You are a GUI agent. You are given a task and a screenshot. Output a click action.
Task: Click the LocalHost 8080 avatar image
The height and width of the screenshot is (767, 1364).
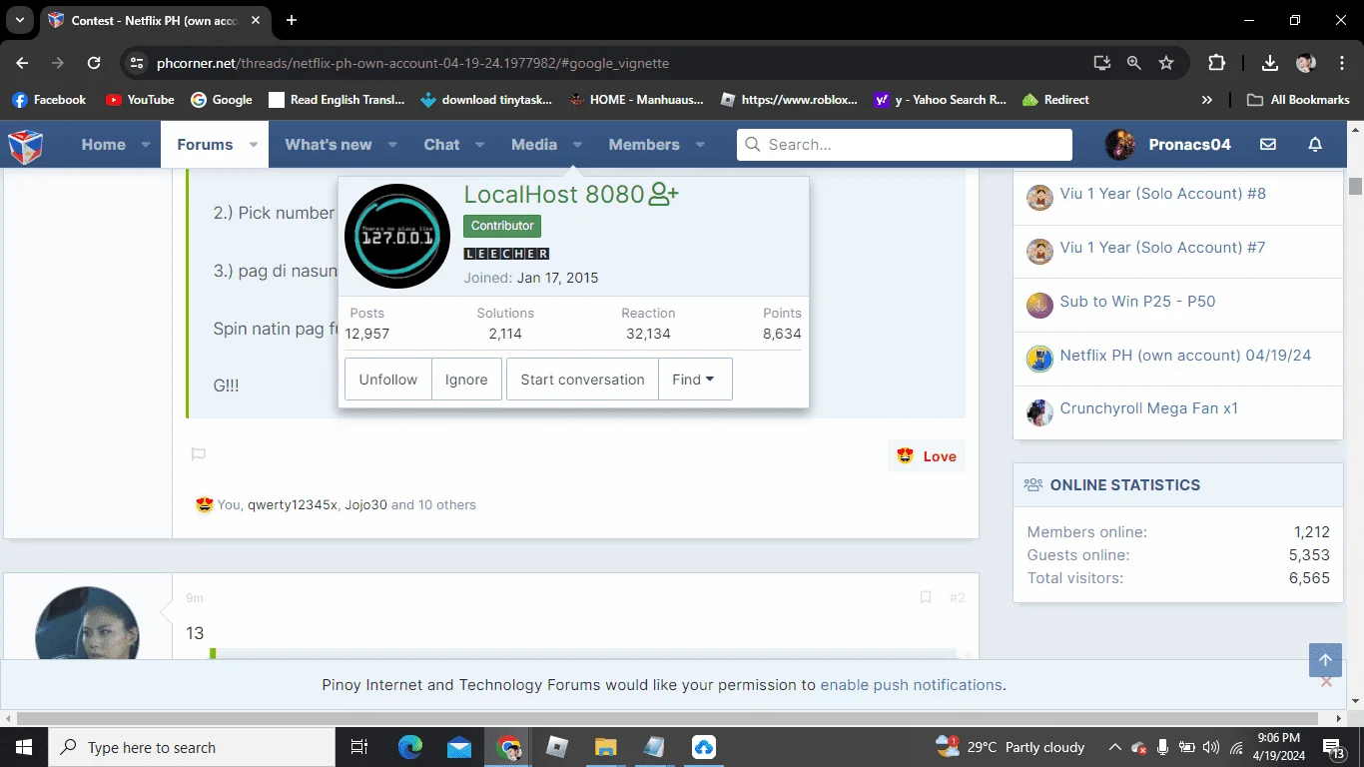click(396, 236)
